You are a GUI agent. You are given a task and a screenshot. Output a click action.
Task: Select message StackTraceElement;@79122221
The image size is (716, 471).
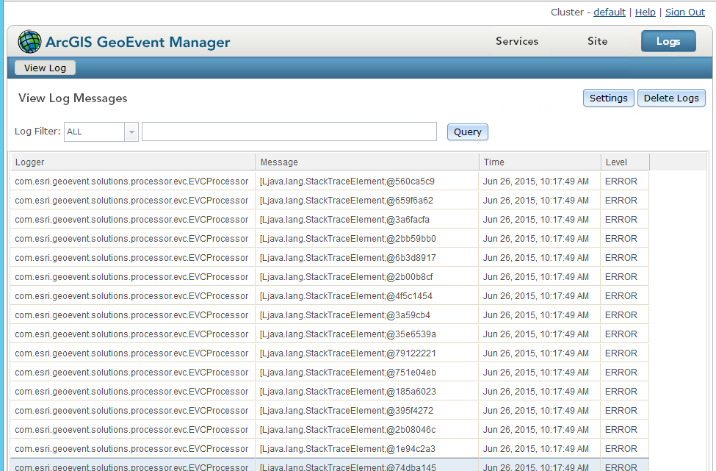348,354
